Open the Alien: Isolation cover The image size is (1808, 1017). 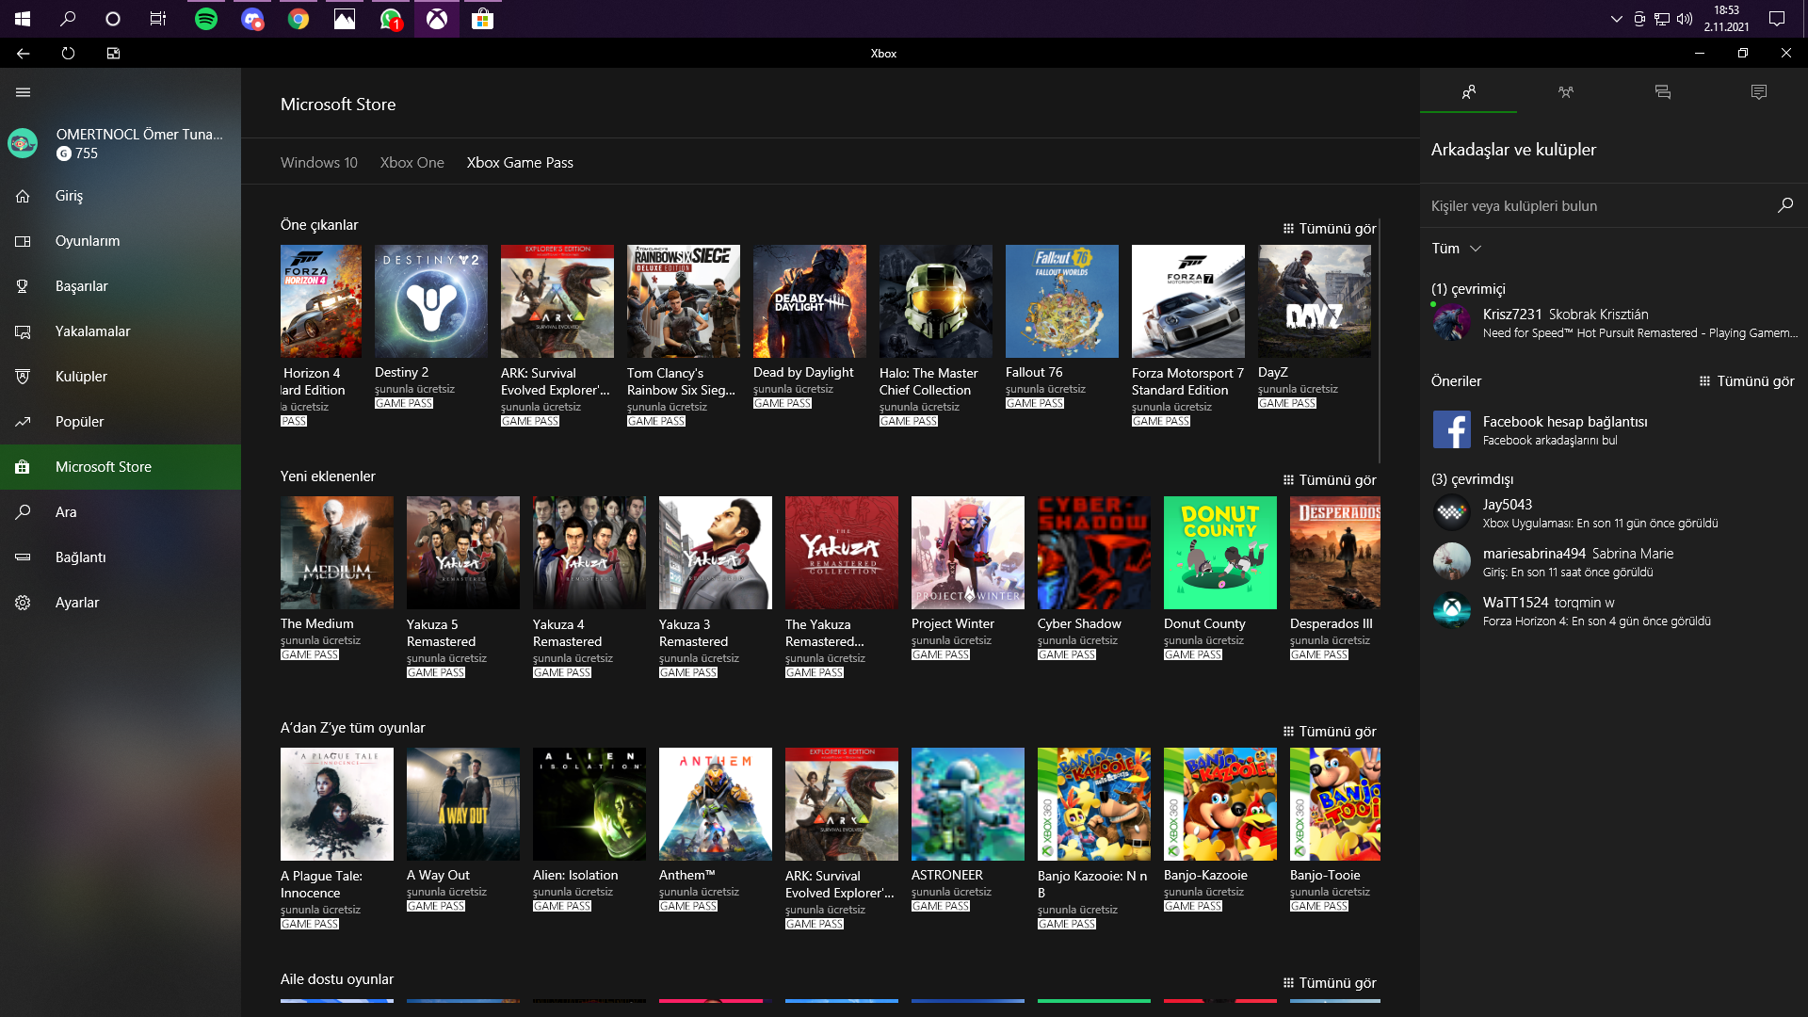[589, 804]
